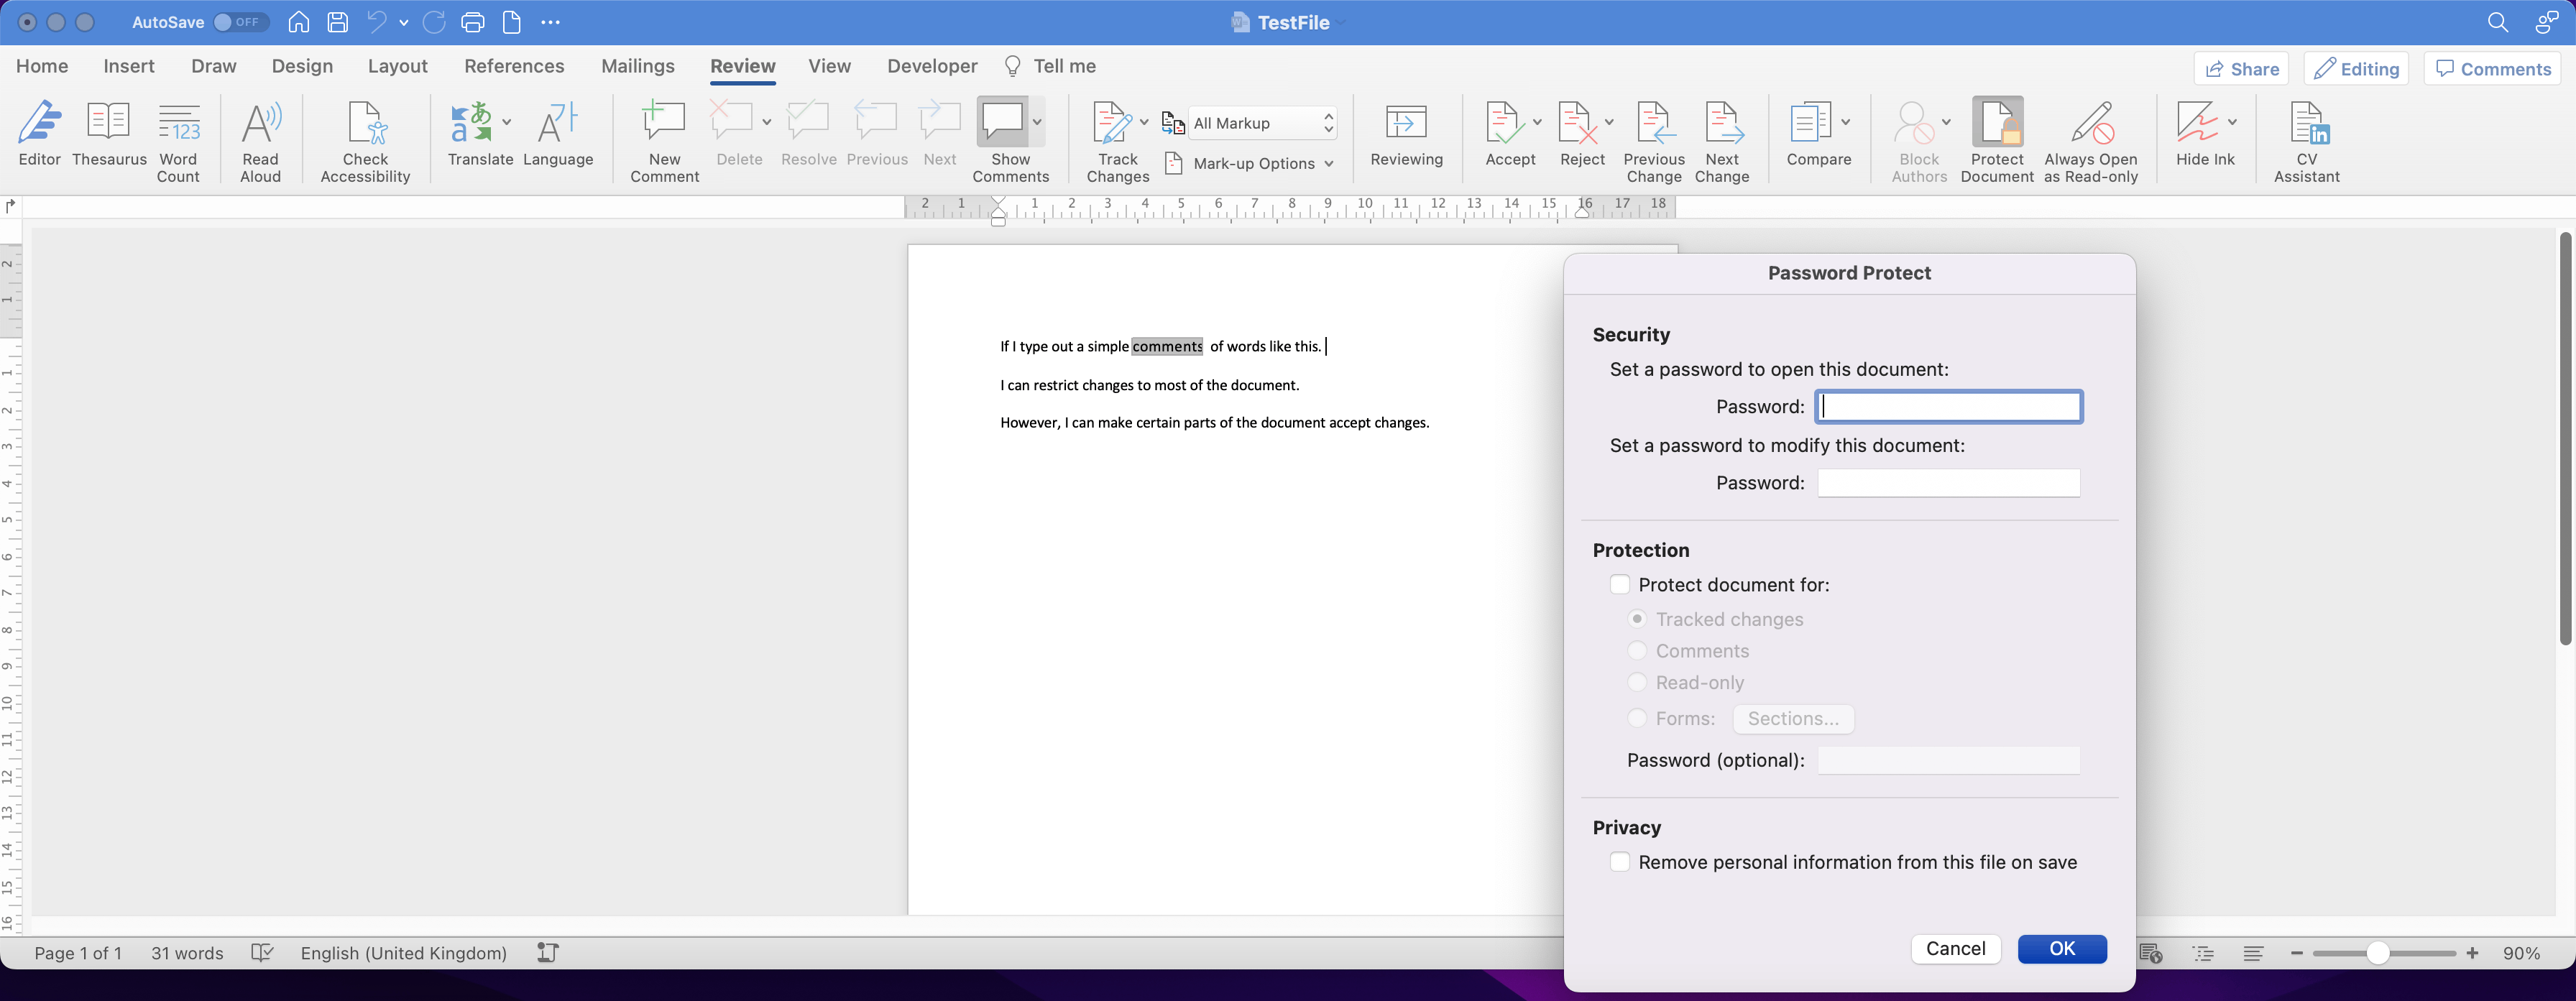The image size is (2576, 1001).
Task: Run Check Accessibility
Action: click(x=365, y=142)
